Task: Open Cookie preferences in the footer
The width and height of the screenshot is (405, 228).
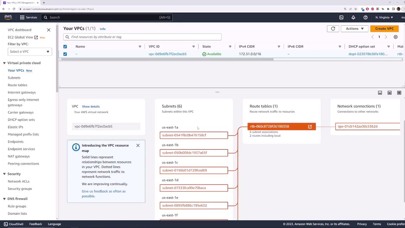Action: coord(396,224)
